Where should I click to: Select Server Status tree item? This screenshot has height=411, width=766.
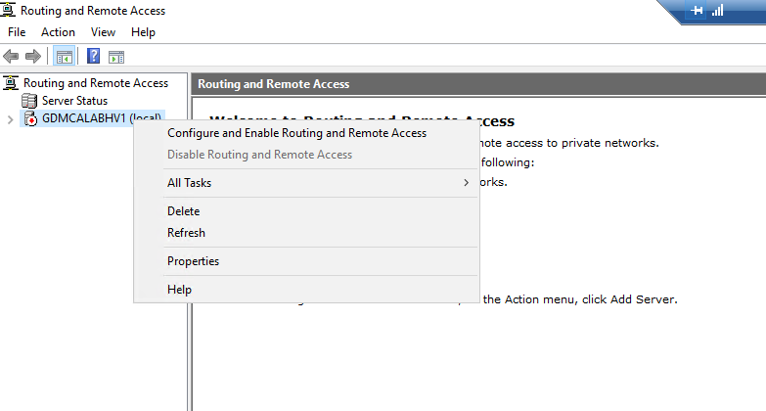point(74,101)
